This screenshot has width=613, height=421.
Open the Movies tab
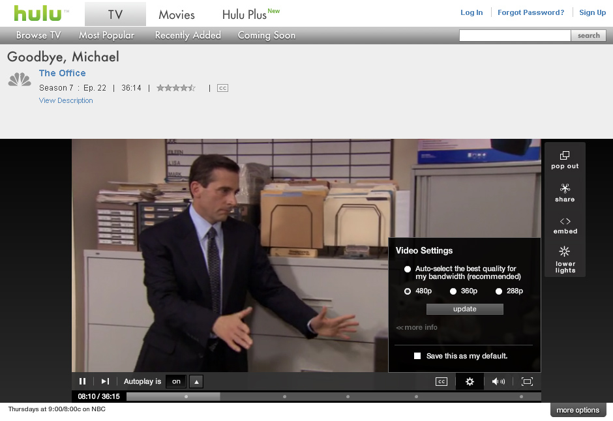pos(177,14)
